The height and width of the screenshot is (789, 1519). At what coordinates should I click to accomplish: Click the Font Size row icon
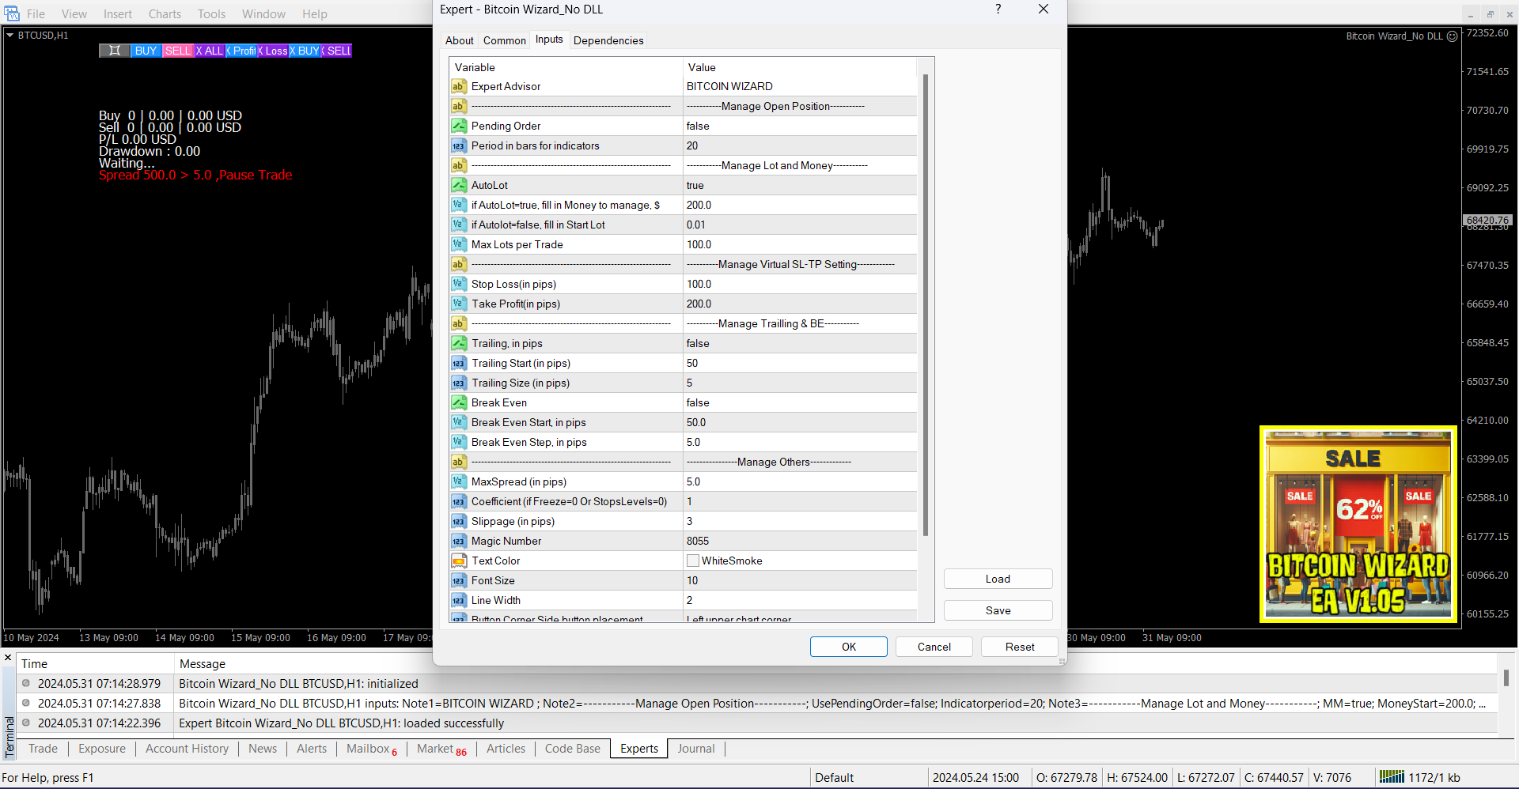pos(459,580)
